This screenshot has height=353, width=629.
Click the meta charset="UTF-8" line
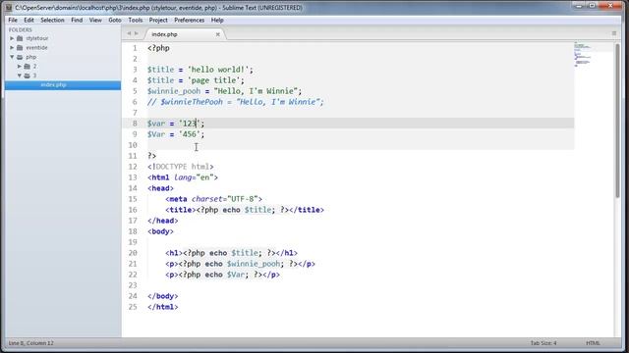pyautogui.click(x=214, y=199)
